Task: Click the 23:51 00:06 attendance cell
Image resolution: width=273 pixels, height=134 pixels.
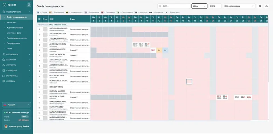Action: point(219,97)
